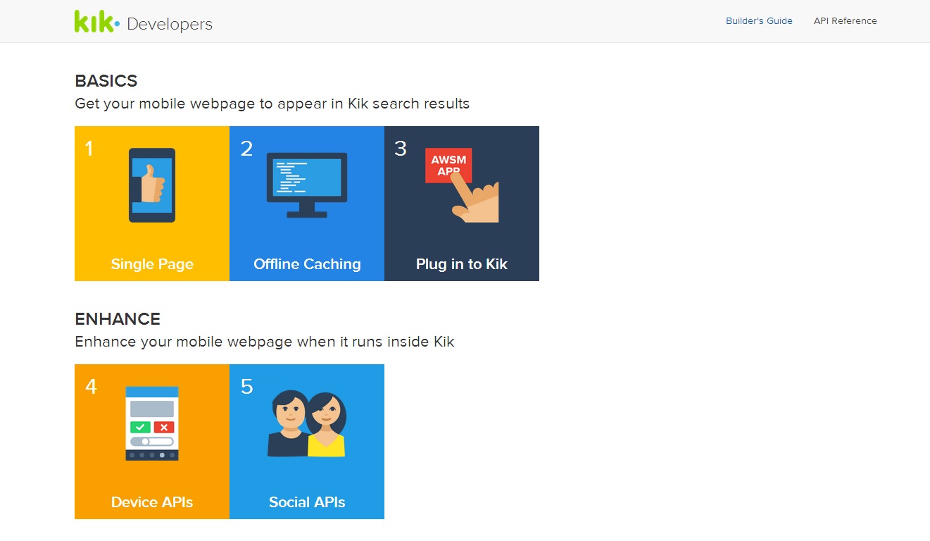Open the Offline Caching label
Image resolution: width=930 pixels, height=541 pixels.
[x=307, y=264]
